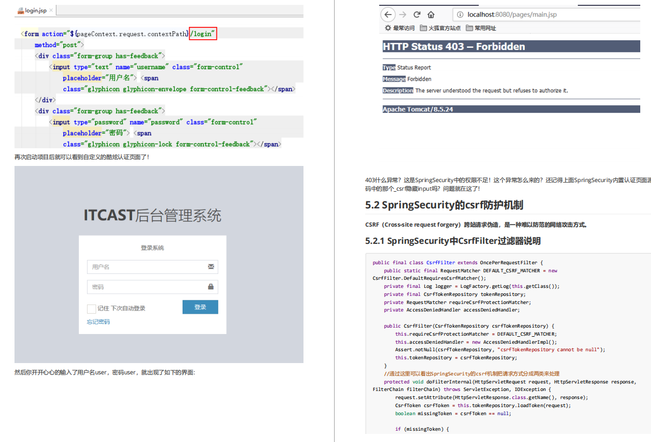This screenshot has width=651, height=442.
Task: Click the 用户名 username input field
Action: tap(153, 267)
